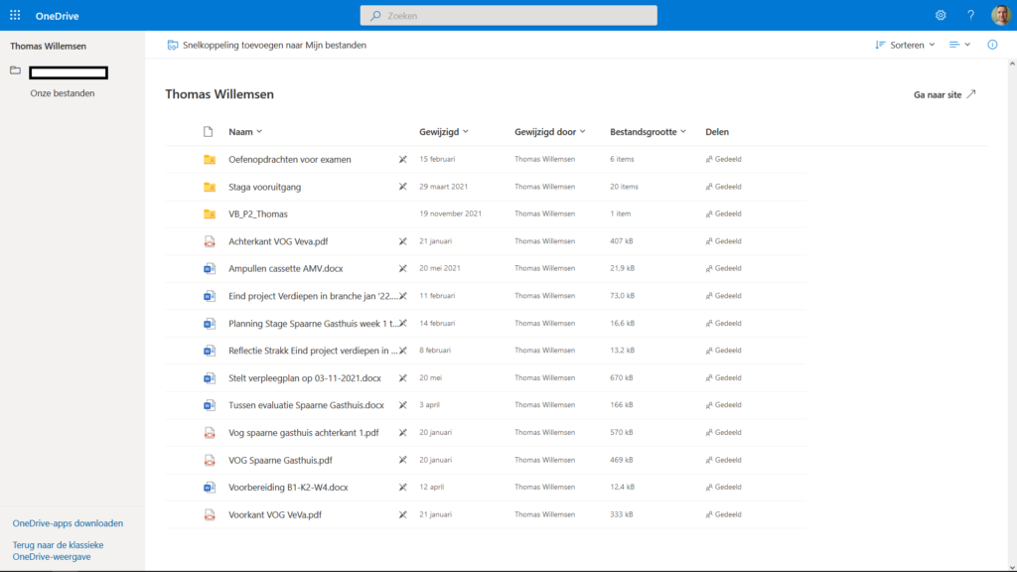This screenshot has width=1017, height=572.
Task: Open the app launcher waffle icon
Action: click(15, 15)
